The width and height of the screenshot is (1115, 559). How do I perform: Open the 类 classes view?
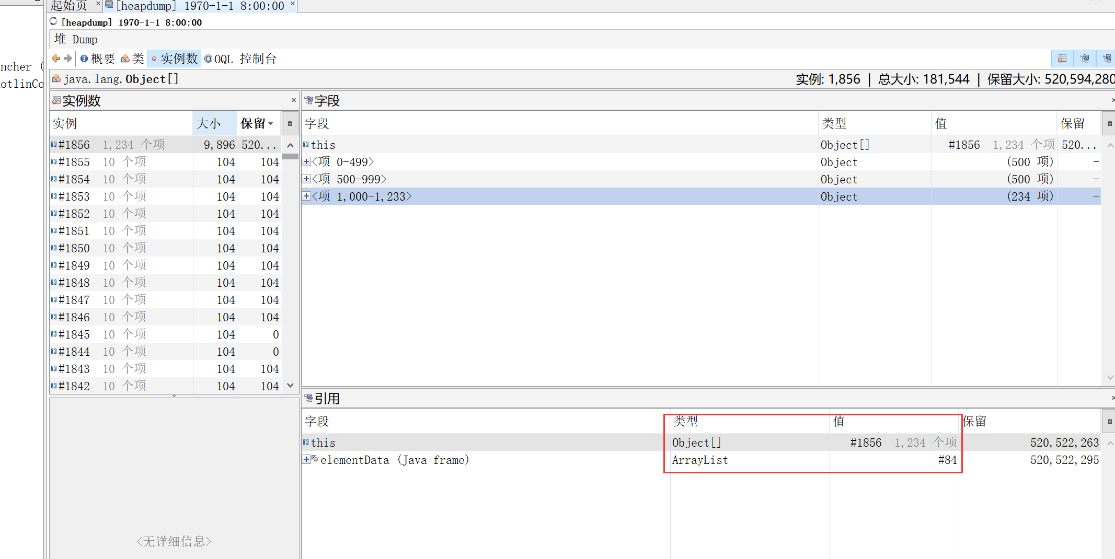click(132, 59)
